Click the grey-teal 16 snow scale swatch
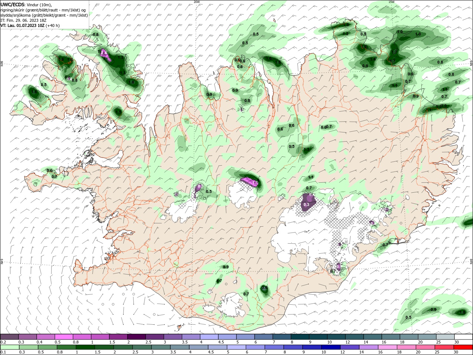The height and width of the screenshot is (355, 473). click(391, 337)
